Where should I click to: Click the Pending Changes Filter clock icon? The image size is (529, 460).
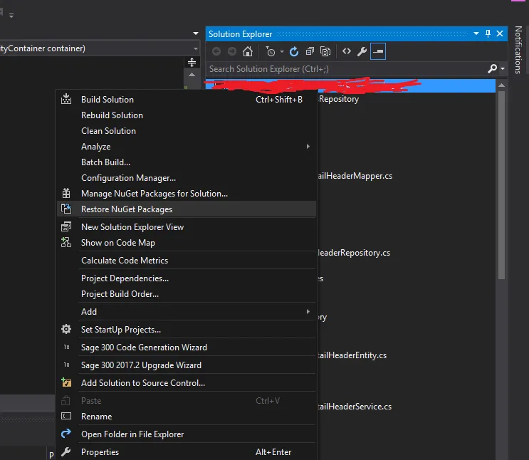[x=271, y=52]
